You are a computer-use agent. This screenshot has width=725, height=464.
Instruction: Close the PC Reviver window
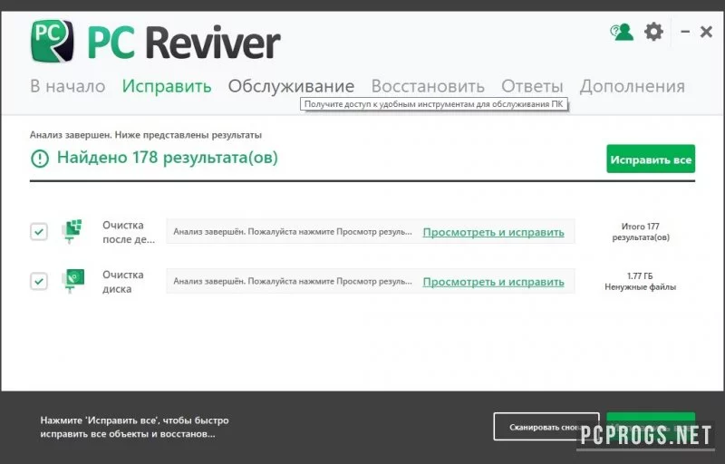[x=706, y=32]
